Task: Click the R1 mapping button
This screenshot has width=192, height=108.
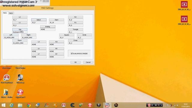Action: 75,22
